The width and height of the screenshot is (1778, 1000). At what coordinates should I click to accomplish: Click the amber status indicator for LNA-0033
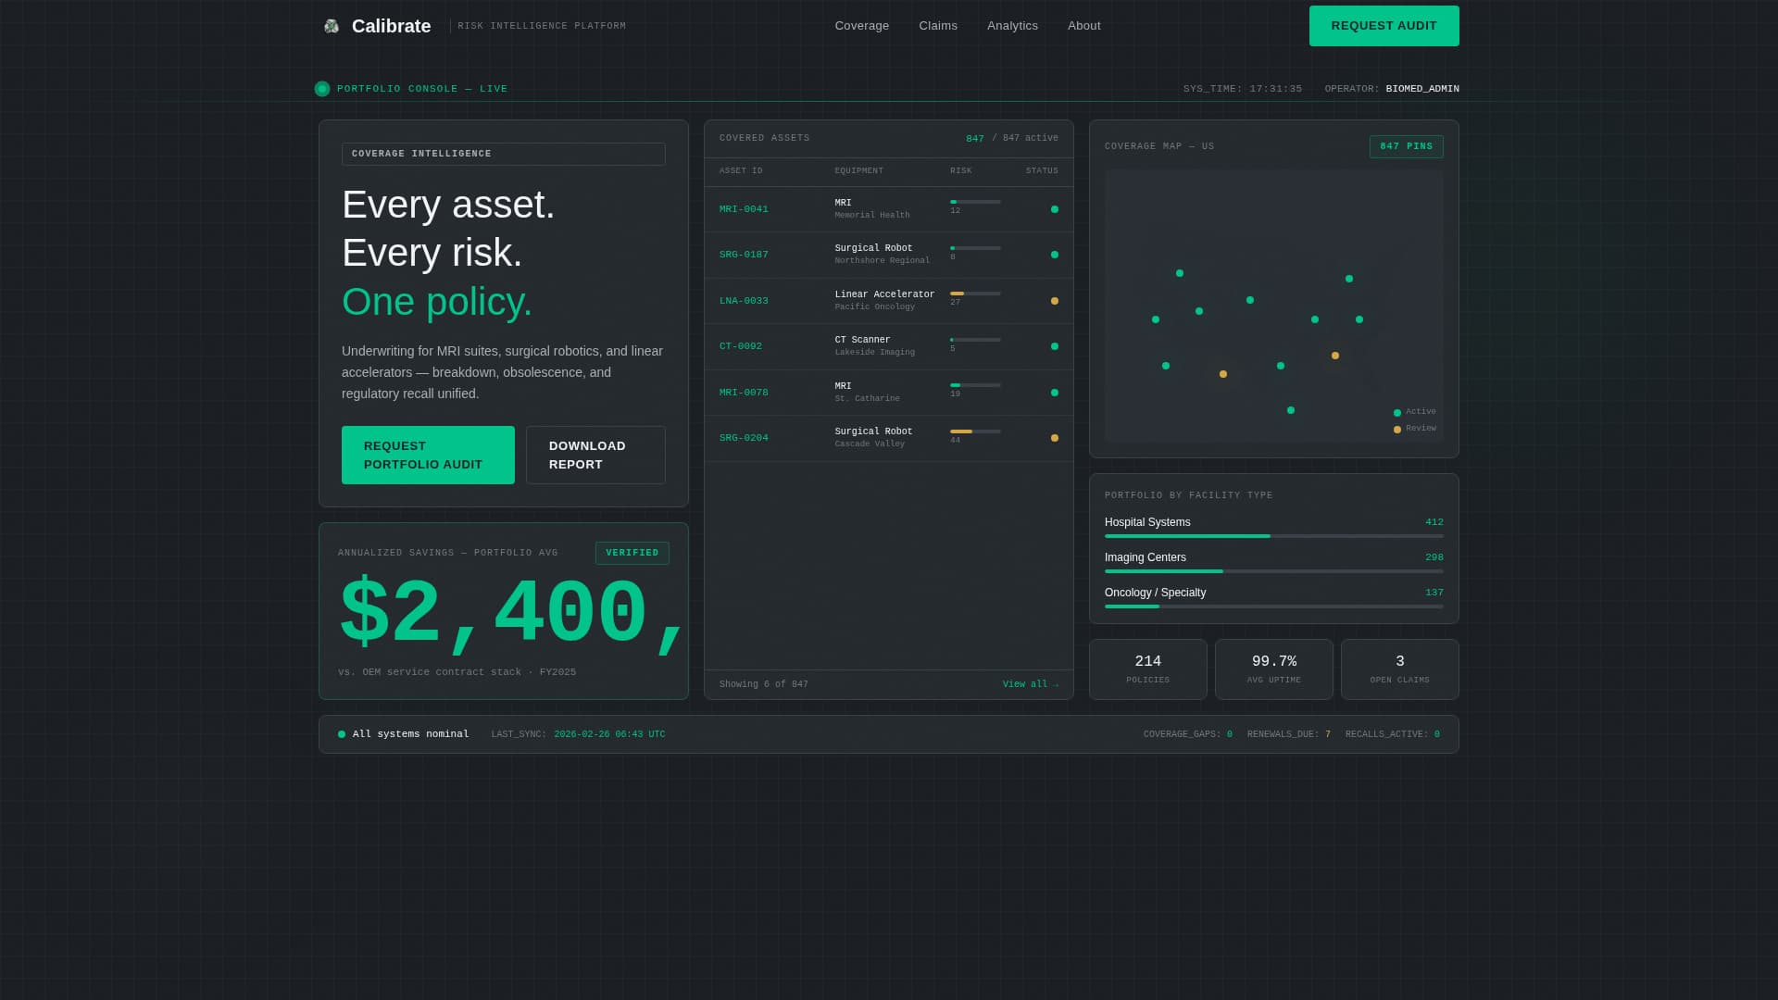click(x=1055, y=301)
